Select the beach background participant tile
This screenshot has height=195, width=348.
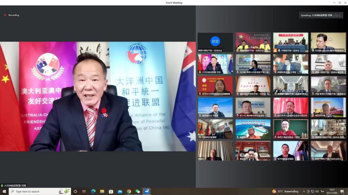(x=253, y=129)
